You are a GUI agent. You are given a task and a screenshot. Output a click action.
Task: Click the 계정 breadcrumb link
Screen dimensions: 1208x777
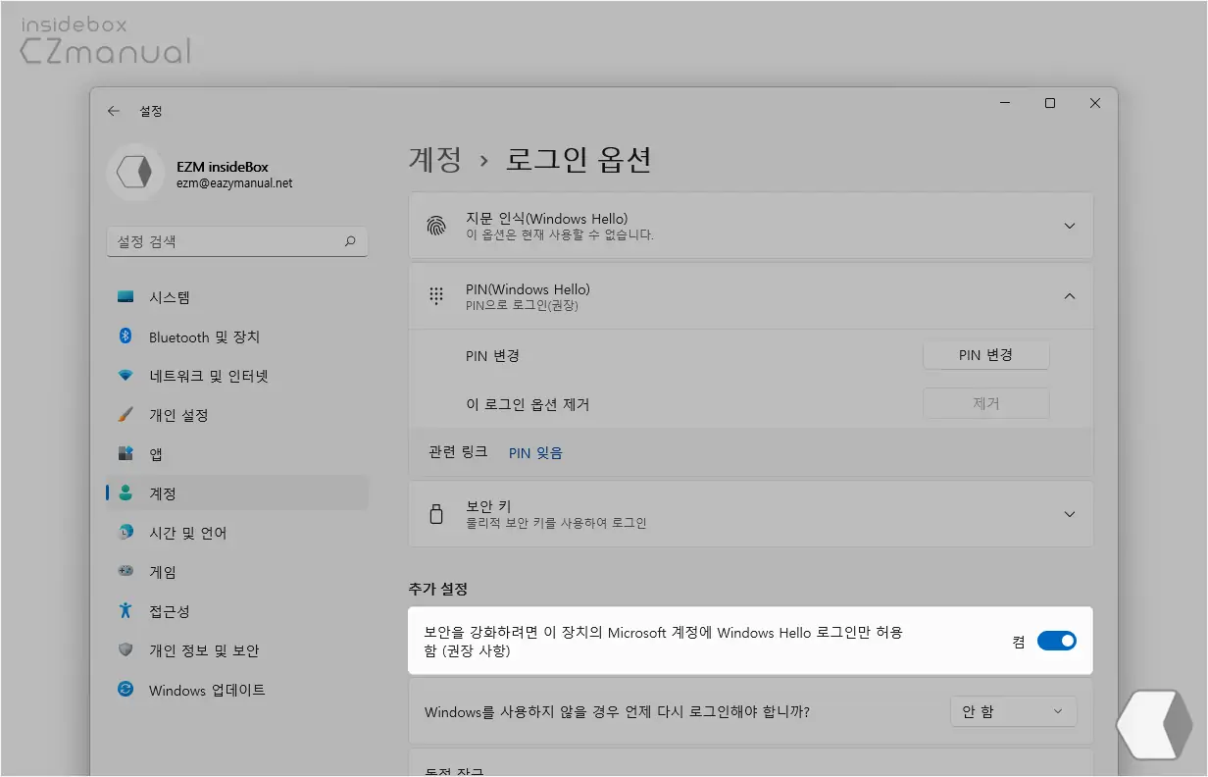click(x=434, y=159)
